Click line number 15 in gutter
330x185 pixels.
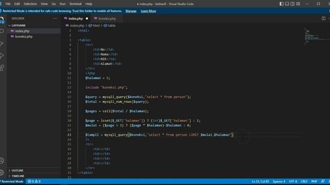(x=69, y=97)
